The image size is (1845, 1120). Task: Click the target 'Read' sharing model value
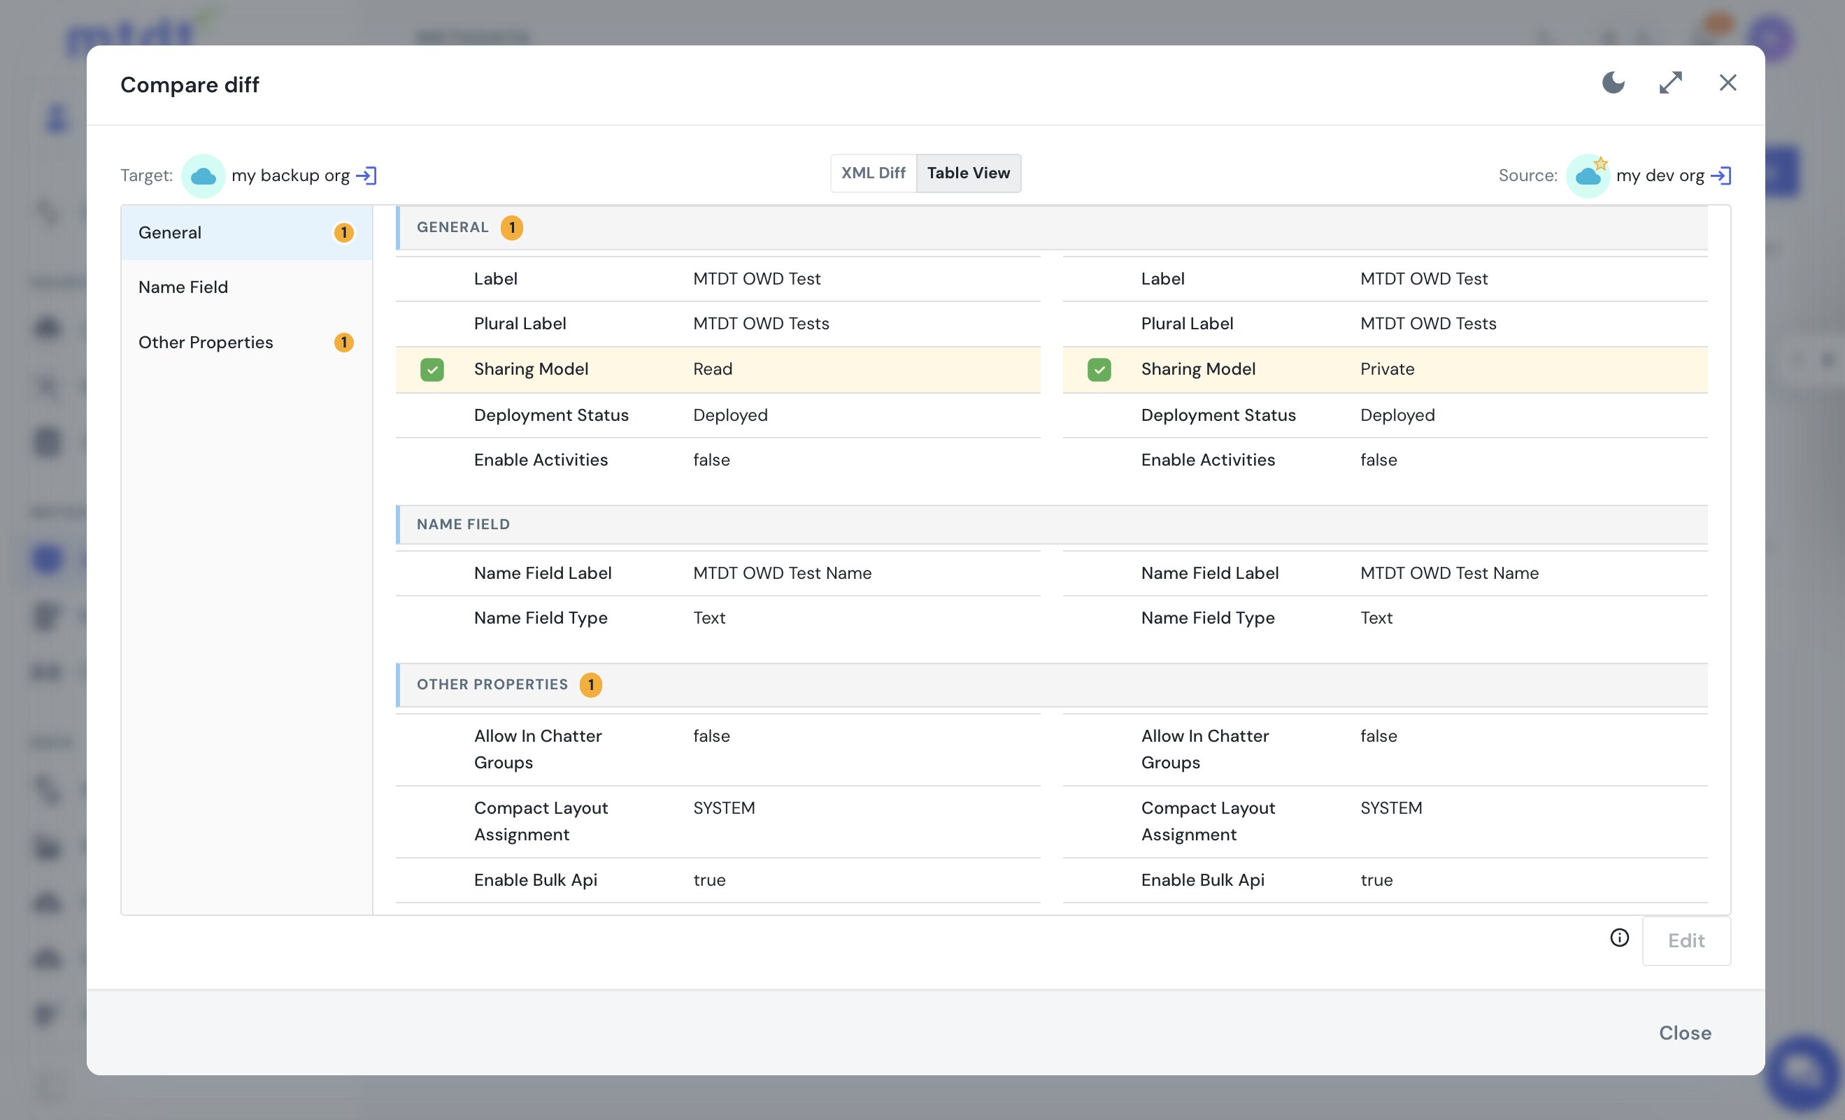coord(713,369)
